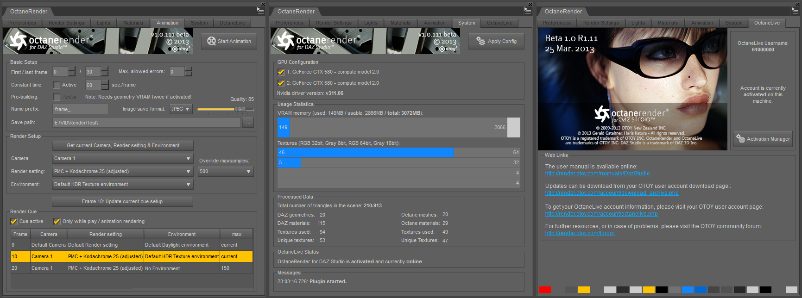Click the gears icon on Activation Manager
This screenshot has height=298, width=802.
tap(740, 139)
